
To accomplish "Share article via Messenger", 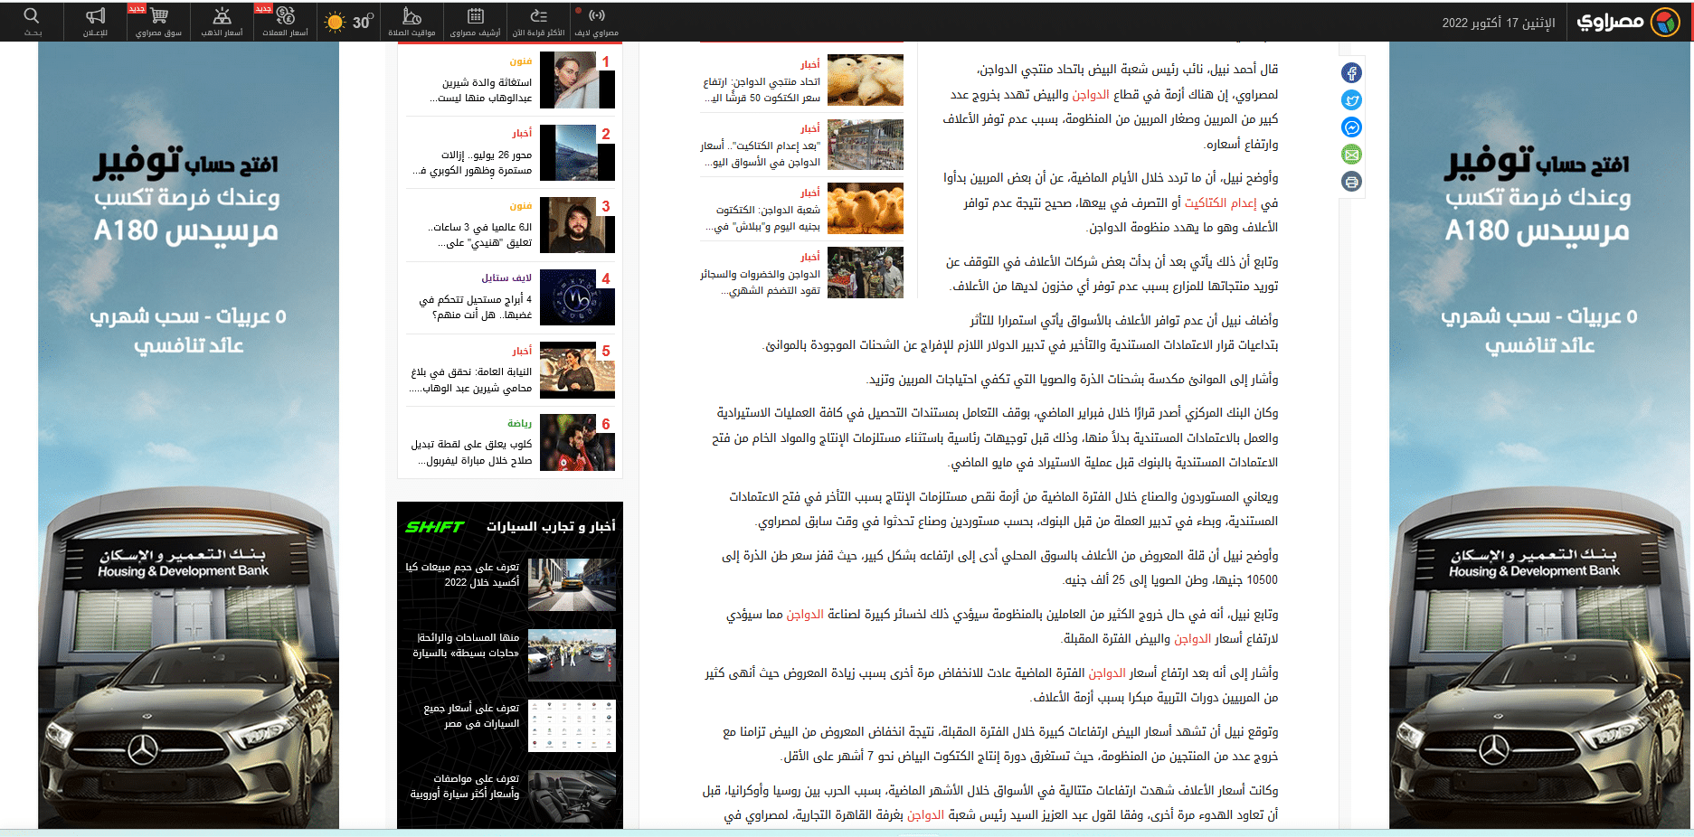I will 1351,127.
